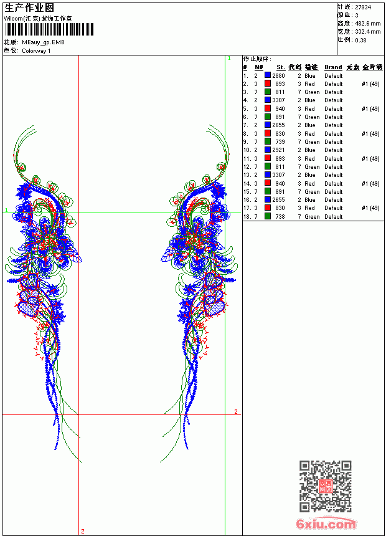Image resolution: width=386 pixels, height=536 pixels.
Task: Open the 6xiu.com watermark link
Action: point(326,524)
